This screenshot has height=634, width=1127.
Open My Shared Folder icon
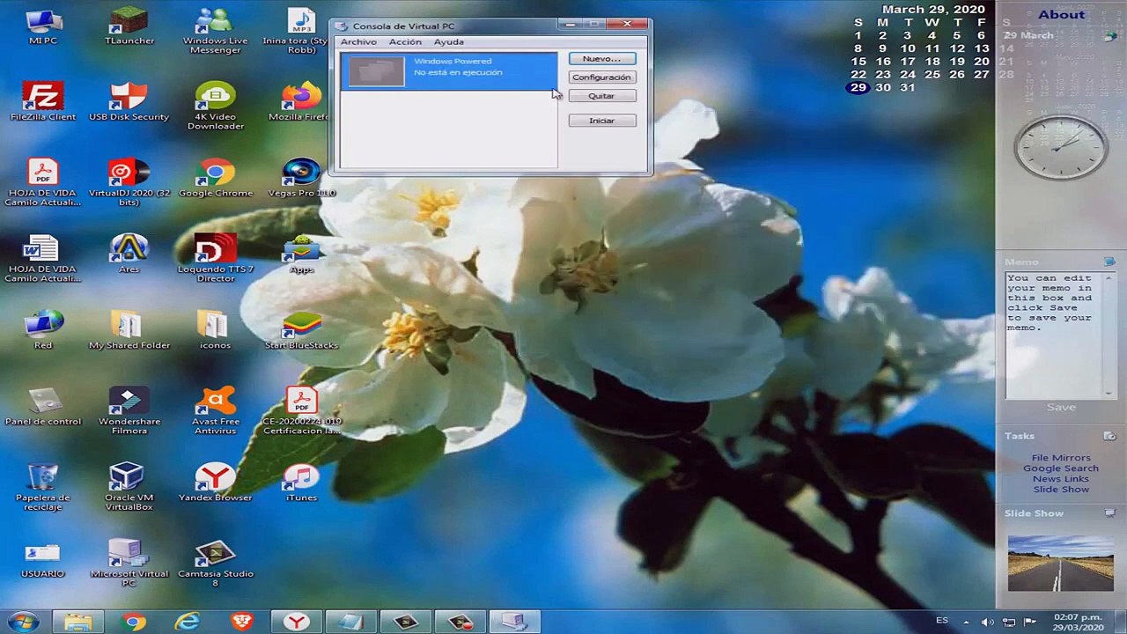(129, 330)
